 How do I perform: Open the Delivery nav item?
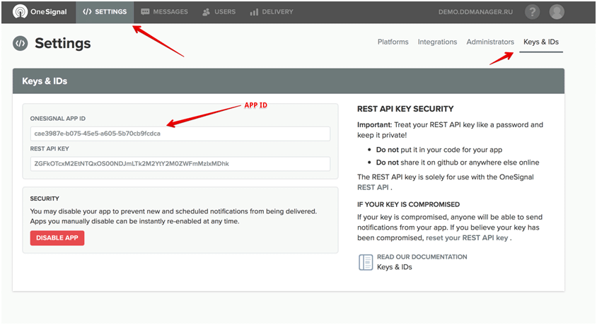pos(271,12)
